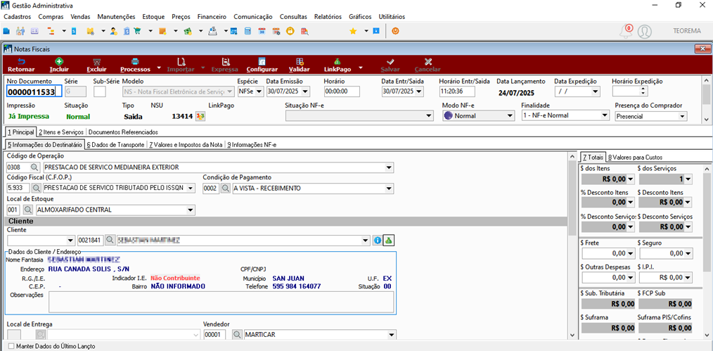Screen dimensions: 713x351
Task: Click the person with coin toolbar icon
Action: point(114,32)
